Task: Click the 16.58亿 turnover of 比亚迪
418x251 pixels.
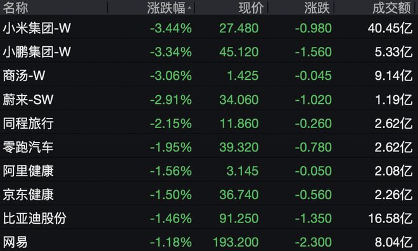Action: click(390, 219)
